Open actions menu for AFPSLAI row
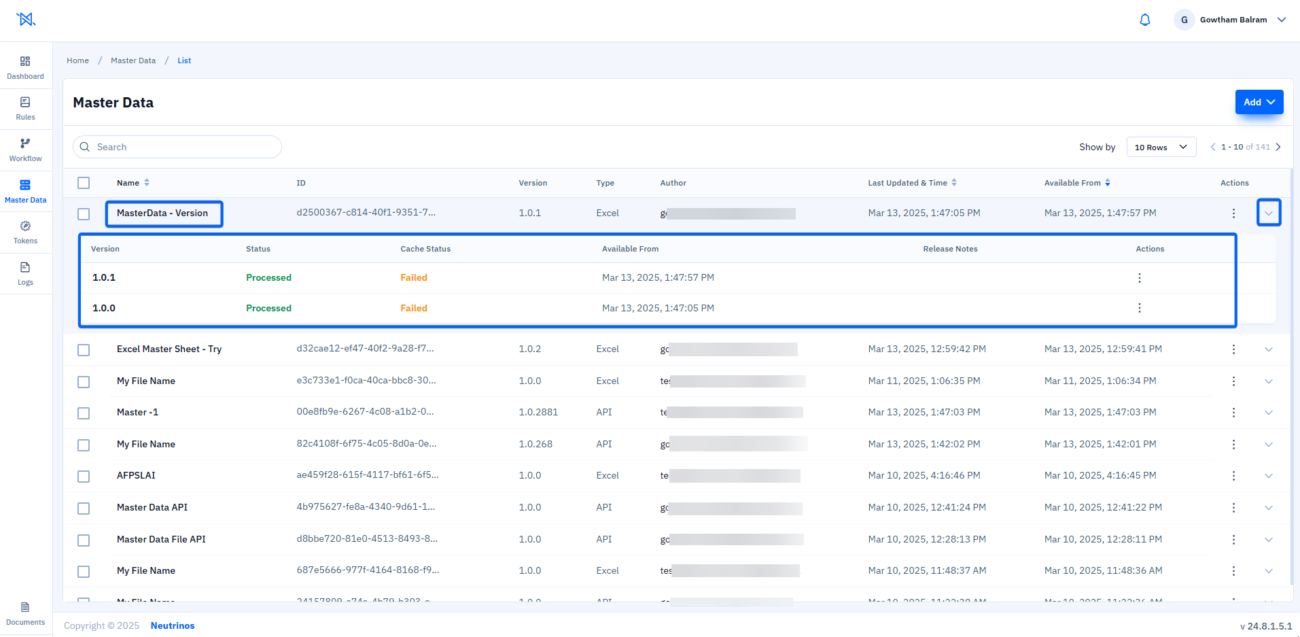This screenshot has height=637, width=1300. 1233,476
